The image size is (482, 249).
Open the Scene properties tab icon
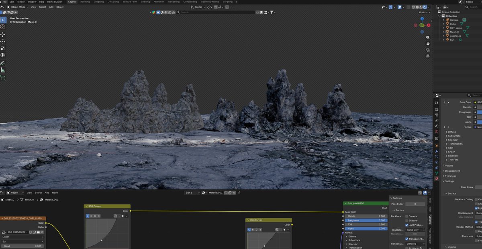tap(437, 126)
